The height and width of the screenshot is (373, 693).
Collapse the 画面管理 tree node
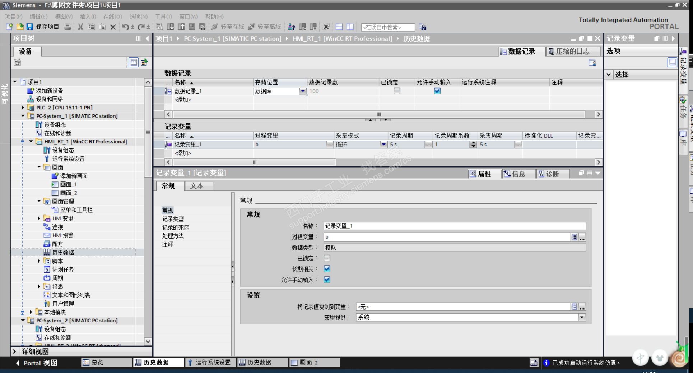[x=39, y=201]
